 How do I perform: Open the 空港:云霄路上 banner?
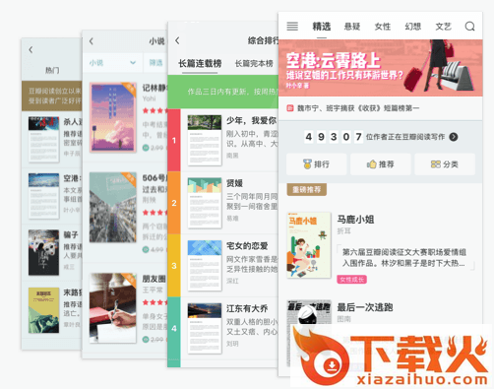coord(381,68)
